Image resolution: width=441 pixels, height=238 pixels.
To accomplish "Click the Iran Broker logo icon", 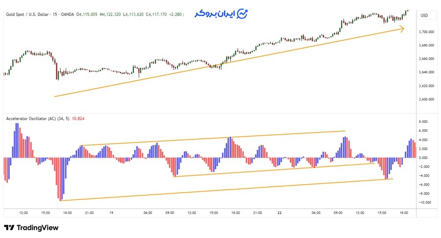I will pyautogui.click(x=243, y=14).
